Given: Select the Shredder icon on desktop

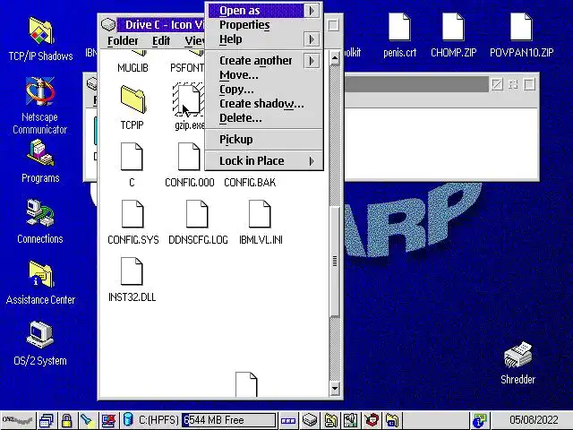Looking at the screenshot, I should coord(517,355).
